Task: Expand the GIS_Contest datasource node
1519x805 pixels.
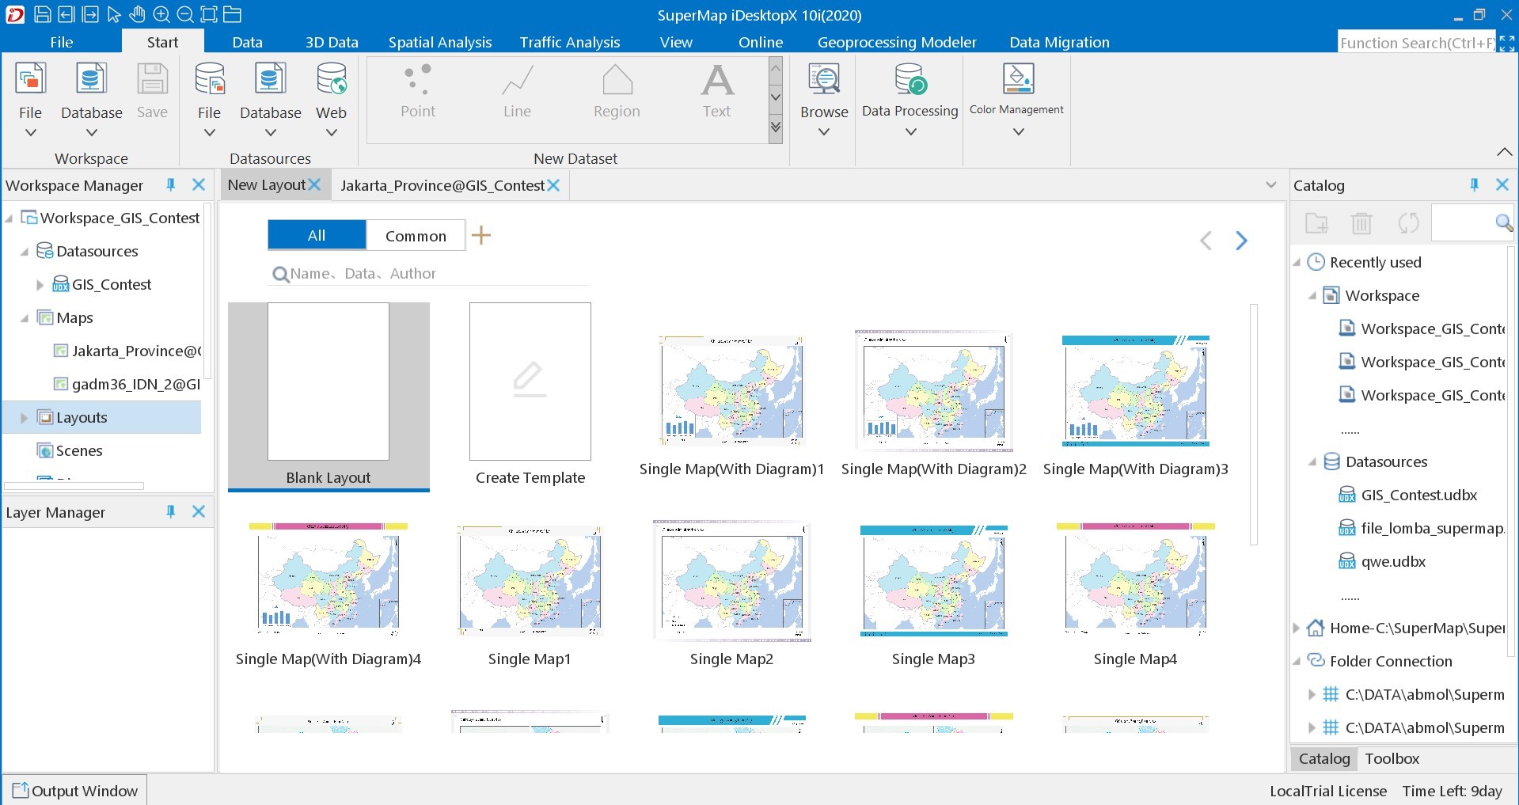Action: (x=40, y=285)
